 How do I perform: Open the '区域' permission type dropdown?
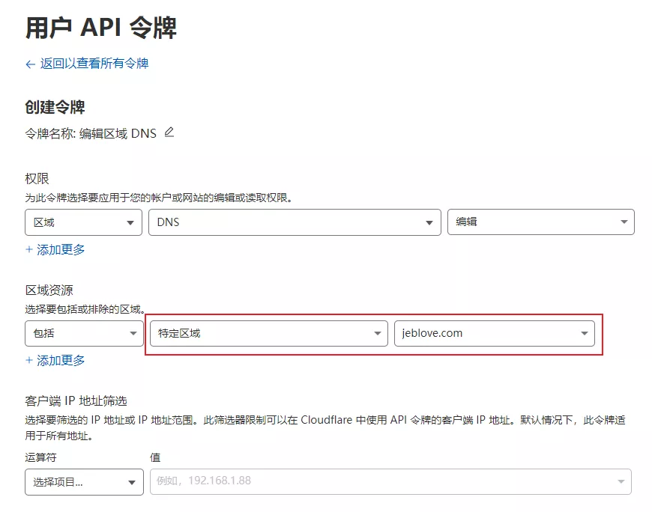(84, 222)
